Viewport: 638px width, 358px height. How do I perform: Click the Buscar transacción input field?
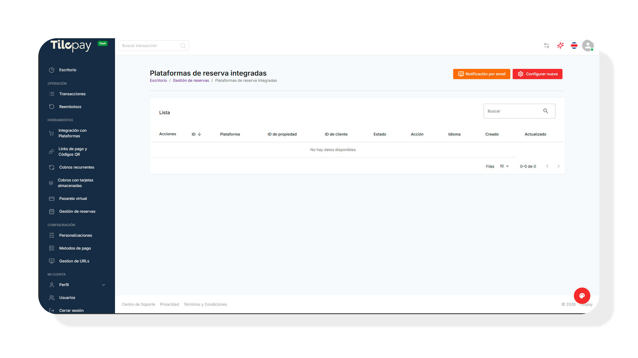pyautogui.click(x=150, y=45)
